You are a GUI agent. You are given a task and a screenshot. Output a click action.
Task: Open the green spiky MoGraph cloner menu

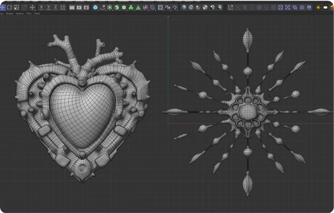tap(124, 7)
